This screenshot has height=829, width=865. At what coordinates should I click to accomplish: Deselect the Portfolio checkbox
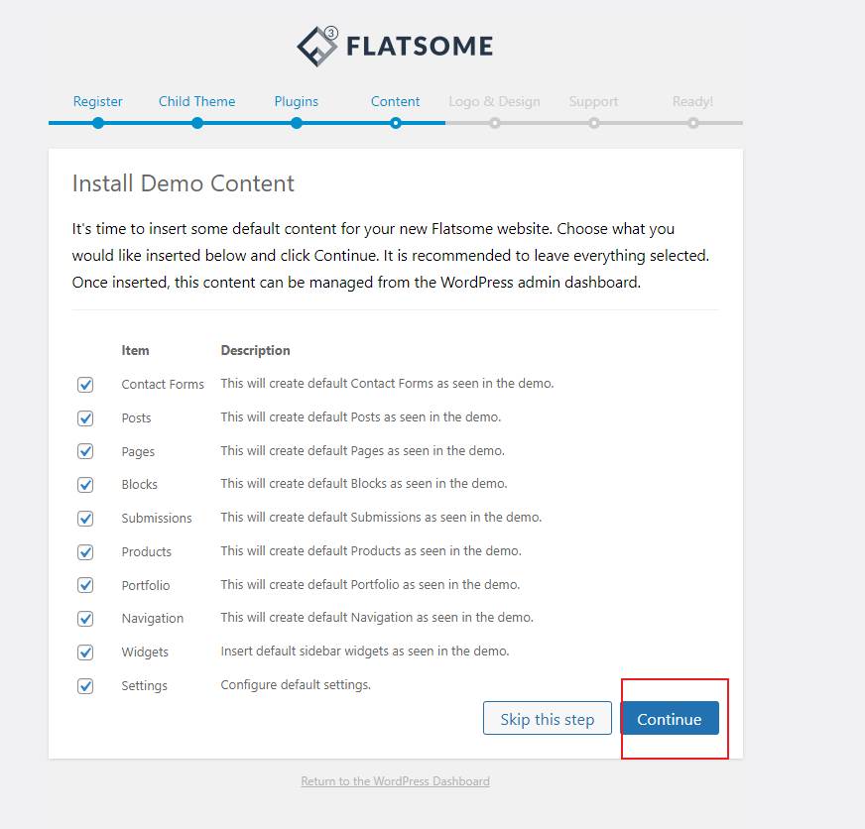(85, 585)
